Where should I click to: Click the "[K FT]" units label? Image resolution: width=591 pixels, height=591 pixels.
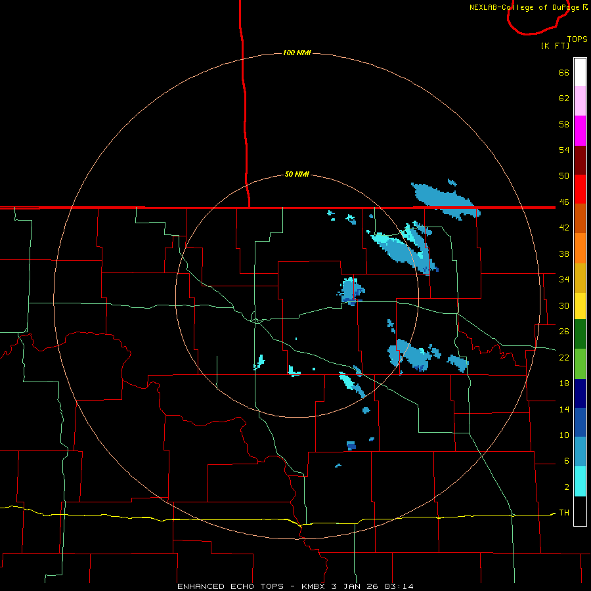click(555, 45)
